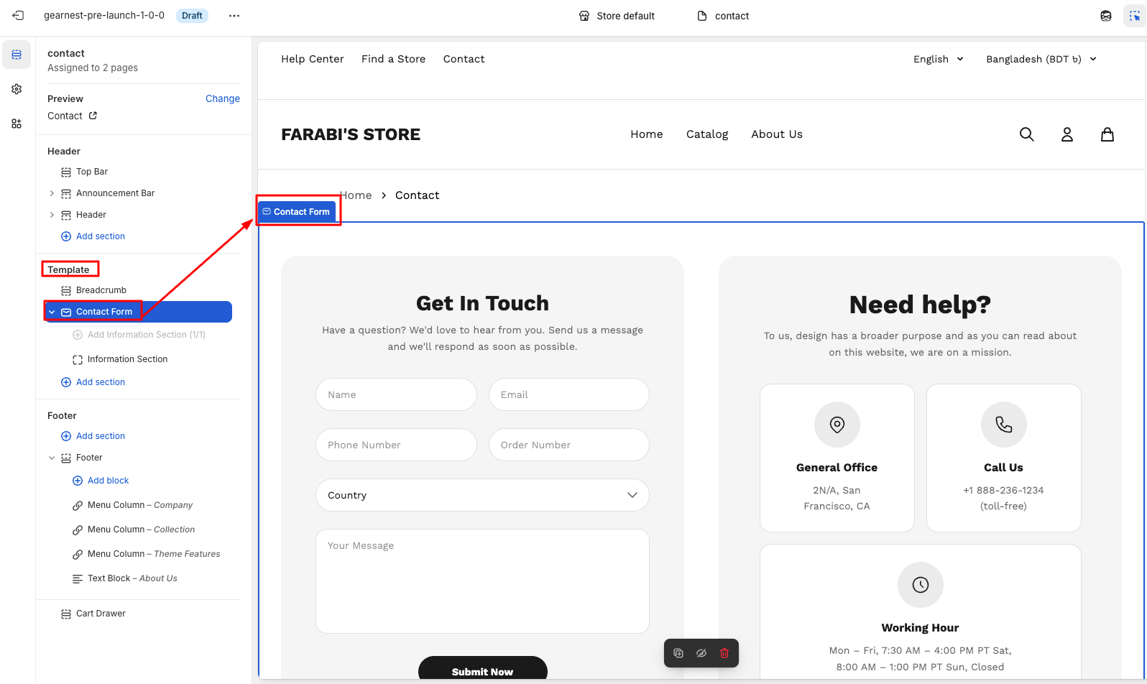
Task: Open the Country dropdown in form
Action: pos(482,495)
